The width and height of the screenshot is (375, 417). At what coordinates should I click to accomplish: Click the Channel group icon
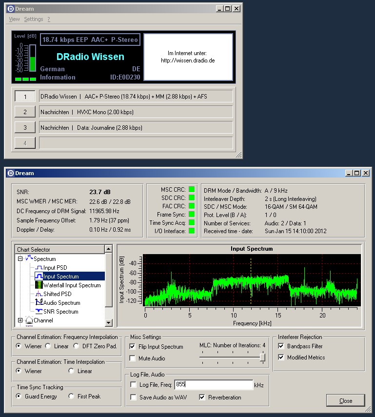[x=29, y=320]
